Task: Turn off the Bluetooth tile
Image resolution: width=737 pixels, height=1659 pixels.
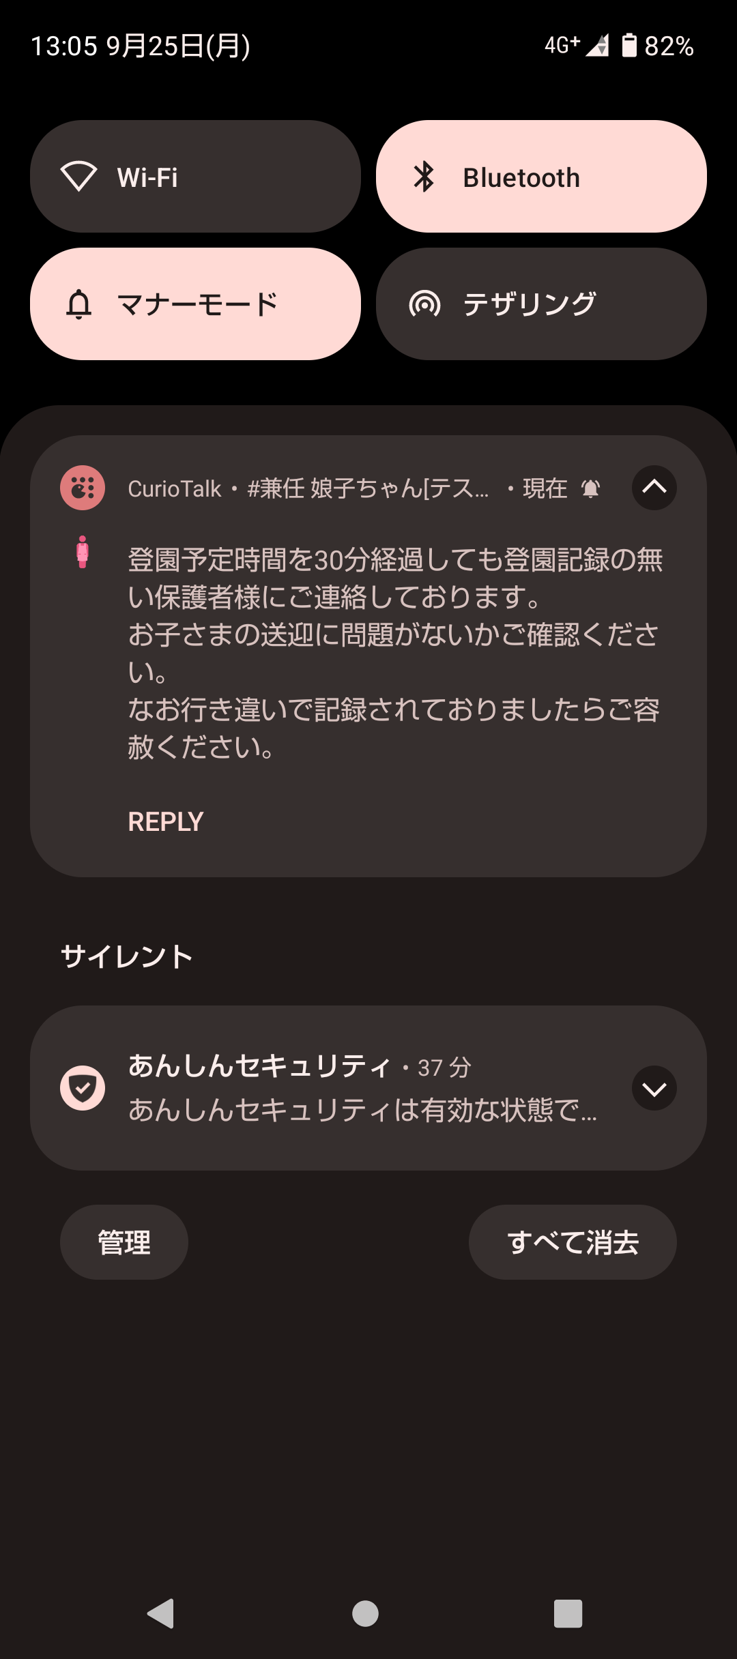Action: point(541,177)
